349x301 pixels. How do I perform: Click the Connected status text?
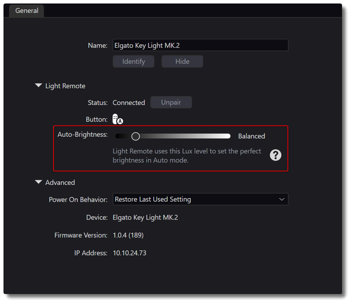(x=129, y=103)
